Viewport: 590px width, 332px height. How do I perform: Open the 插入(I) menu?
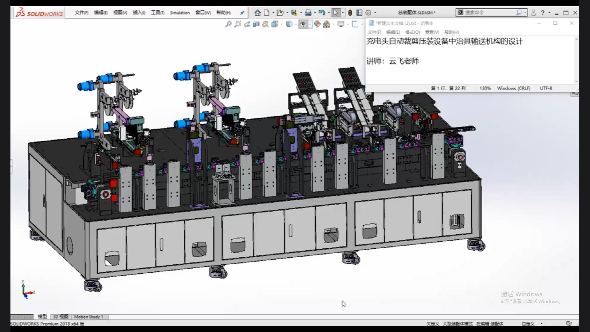139,13
